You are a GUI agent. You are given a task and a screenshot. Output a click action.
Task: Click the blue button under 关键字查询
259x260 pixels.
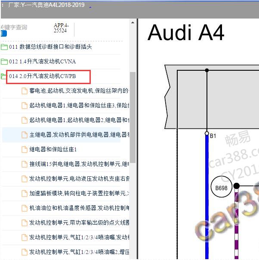3,33
